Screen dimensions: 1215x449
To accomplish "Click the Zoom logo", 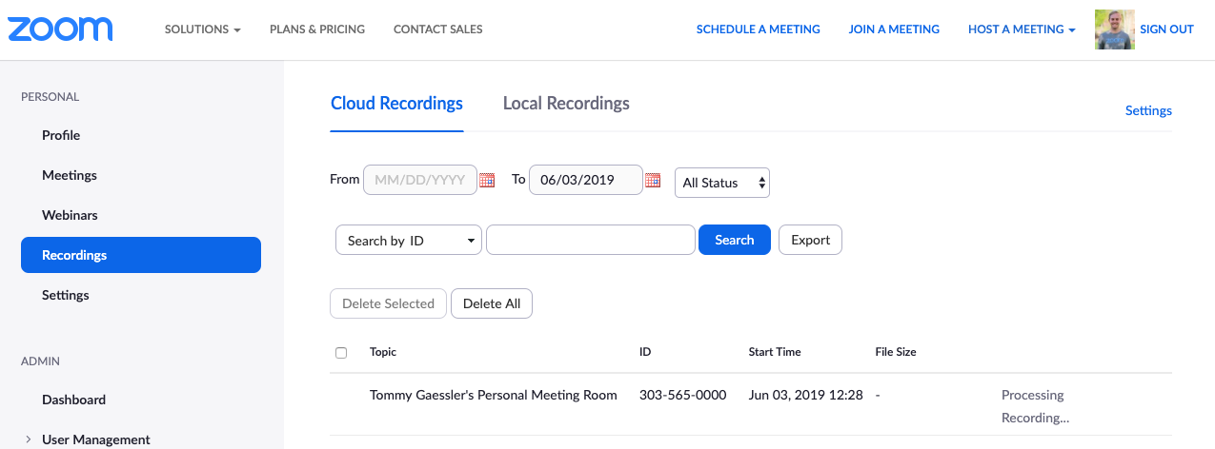I will pos(60,29).
